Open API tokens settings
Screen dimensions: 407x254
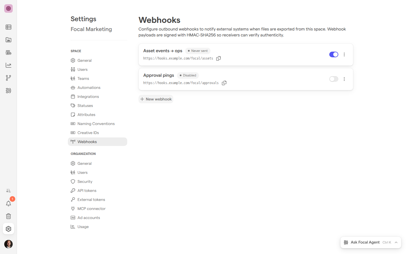pyautogui.click(x=98, y=190)
